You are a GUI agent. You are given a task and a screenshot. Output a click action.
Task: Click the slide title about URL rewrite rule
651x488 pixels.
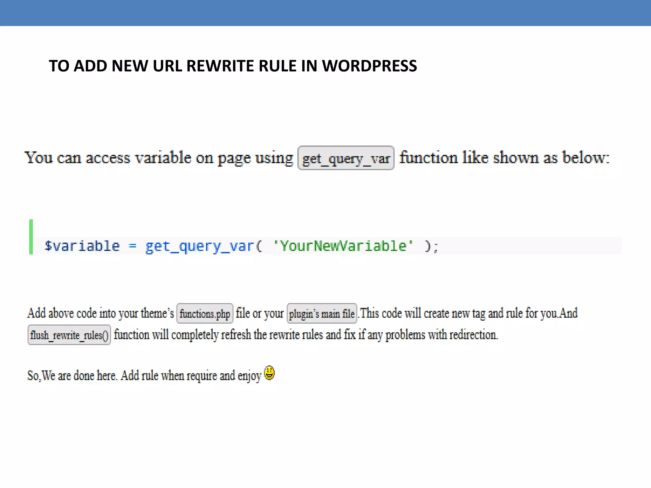coord(233,66)
